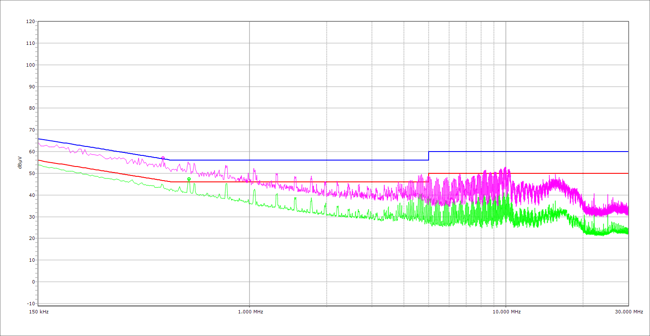Click the start of the blue limit line at 150 kHz
This screenshot has height=336, width=650.
[x=39, y=139]
